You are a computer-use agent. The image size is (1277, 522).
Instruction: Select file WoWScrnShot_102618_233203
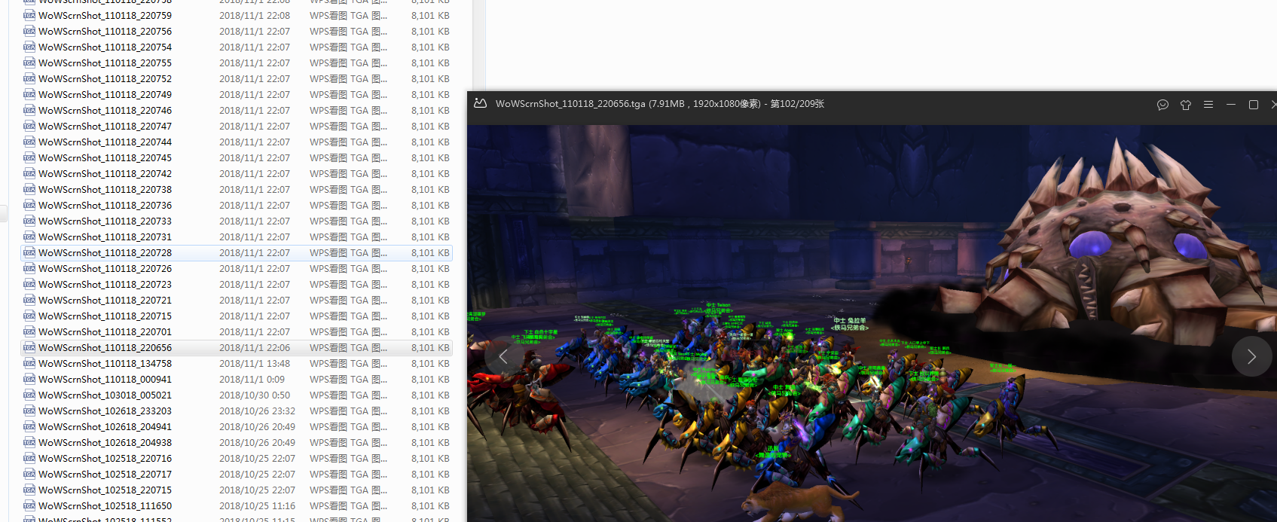coord(105,411)
